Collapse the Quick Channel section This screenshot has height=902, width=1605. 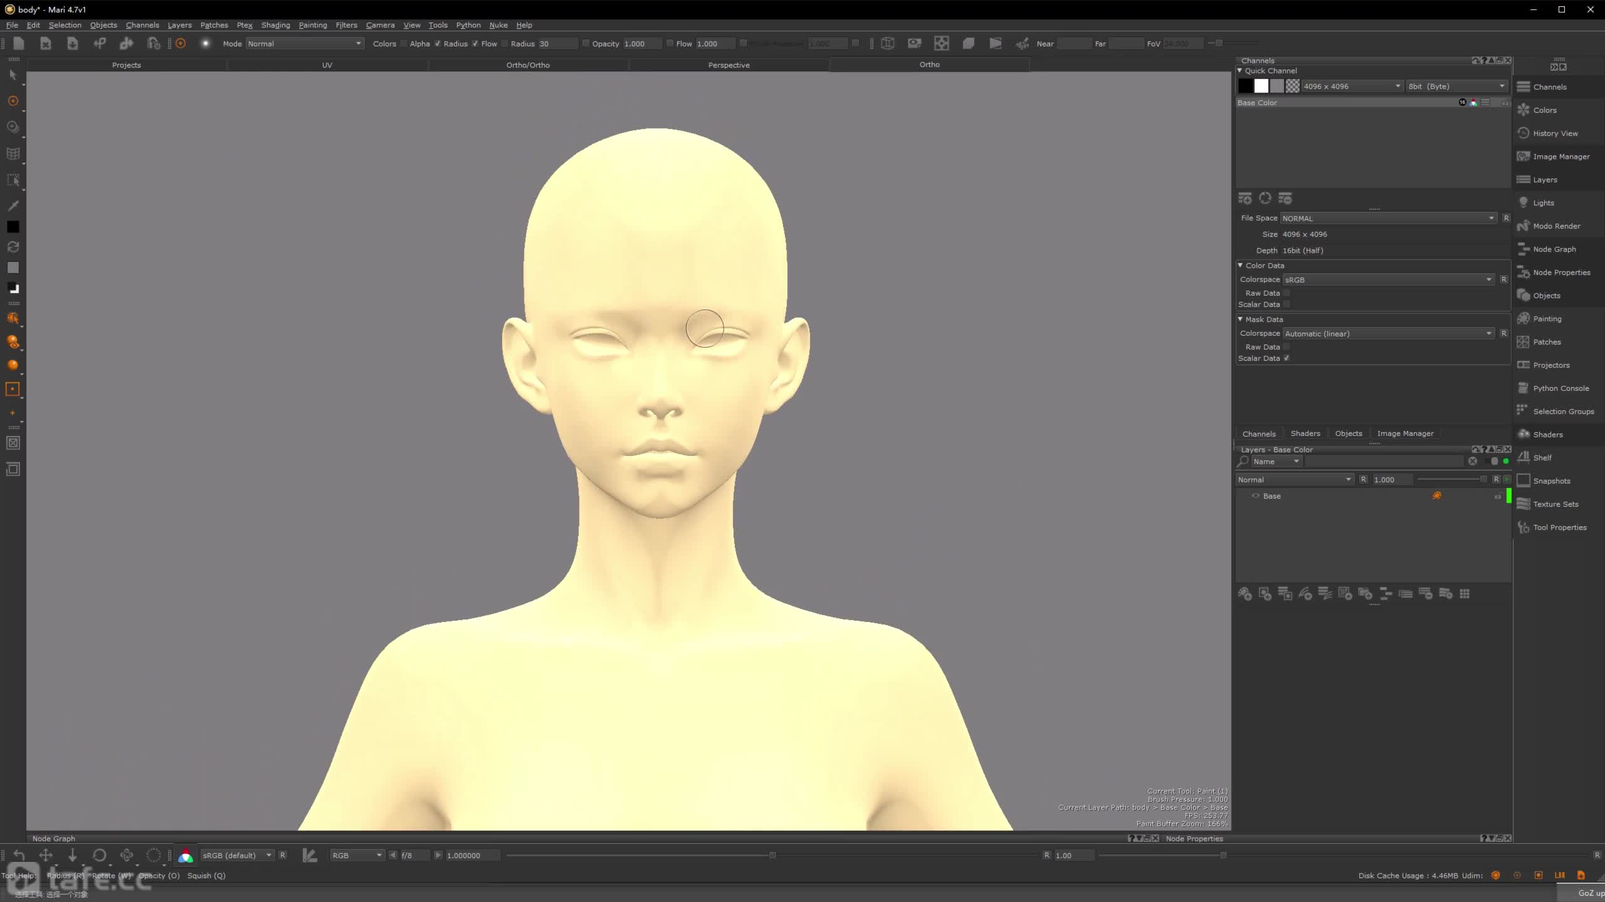(1239, 71)
